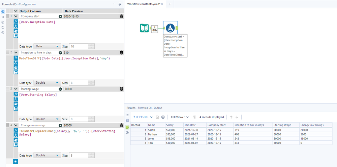Viewport: 337px width, 167px height.
Task: Delete the Starting Wage expression with trash icon
Action: coord(121,89)
